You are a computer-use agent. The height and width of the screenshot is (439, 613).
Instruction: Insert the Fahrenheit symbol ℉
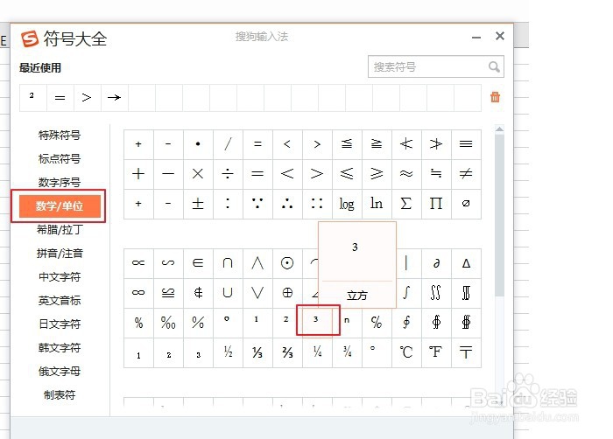click(436, 352)
